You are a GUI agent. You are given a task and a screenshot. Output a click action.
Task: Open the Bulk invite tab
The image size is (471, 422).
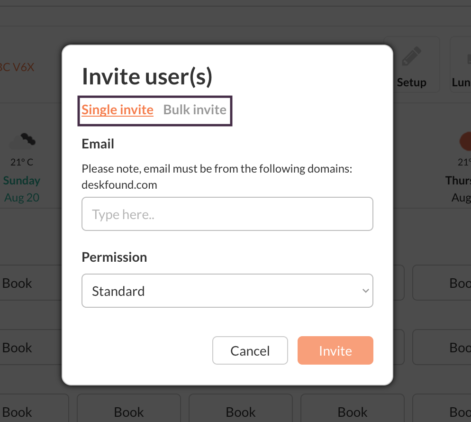[195, 110]
